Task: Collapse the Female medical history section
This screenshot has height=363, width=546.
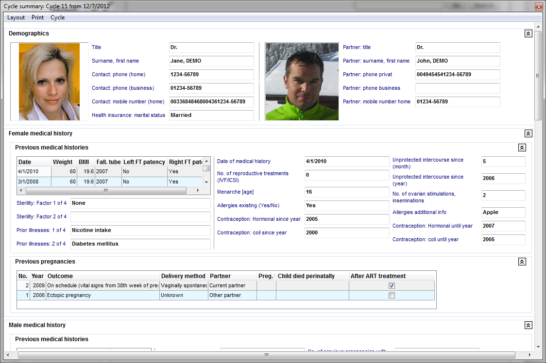Action: (528, 133)
